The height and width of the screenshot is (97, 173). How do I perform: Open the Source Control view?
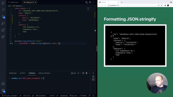pos(3,17)
